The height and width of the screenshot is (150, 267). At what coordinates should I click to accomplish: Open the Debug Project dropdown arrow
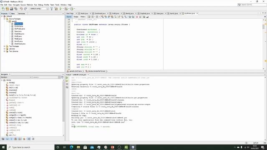[x=68, y=9]
